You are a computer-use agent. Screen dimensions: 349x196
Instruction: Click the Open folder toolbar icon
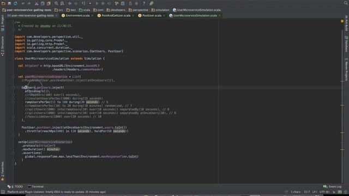[3, 3]
